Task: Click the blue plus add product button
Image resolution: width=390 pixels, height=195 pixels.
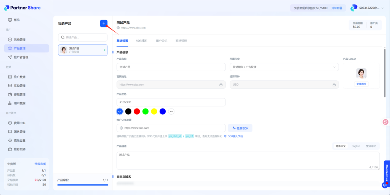Action: tap(104, 24)
